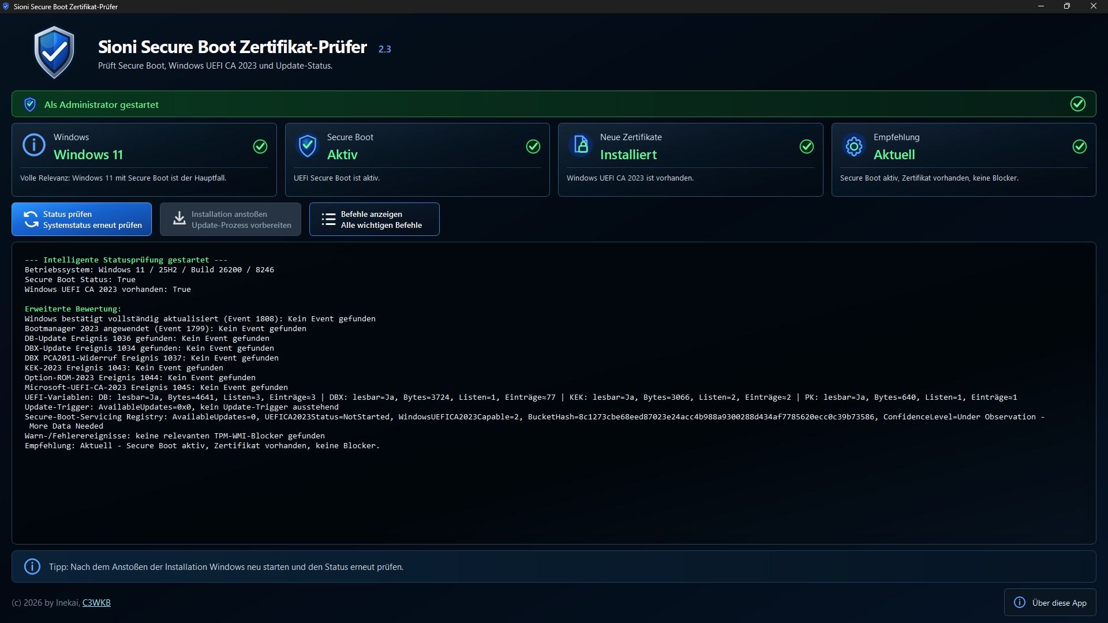Open the C3WKB link in the footer
This screenshot has width=1108, height=623.
(96, 603)
